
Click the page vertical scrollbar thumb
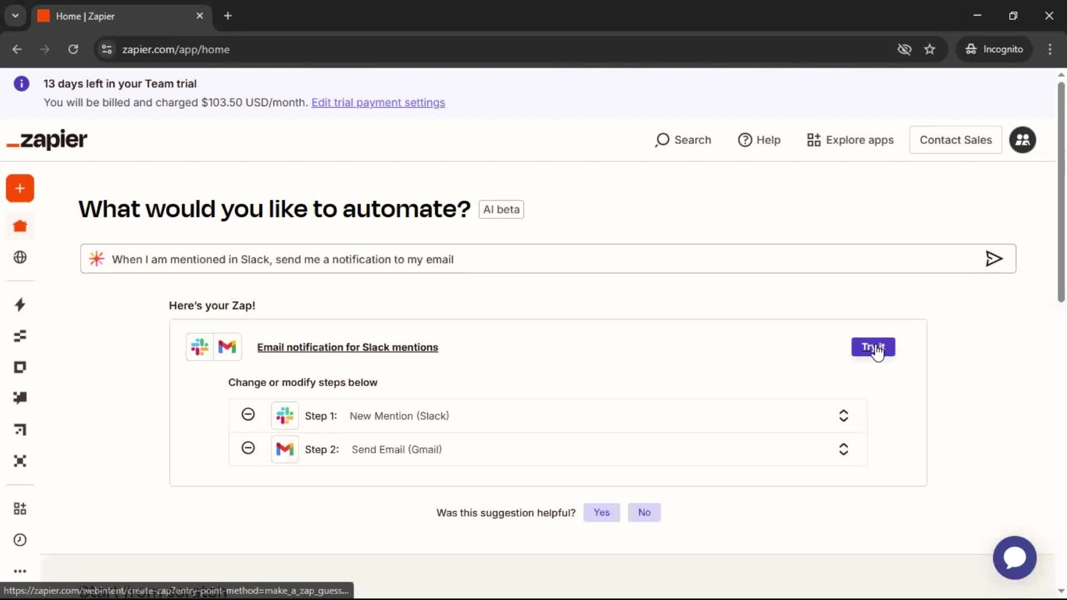(1061, 192)
